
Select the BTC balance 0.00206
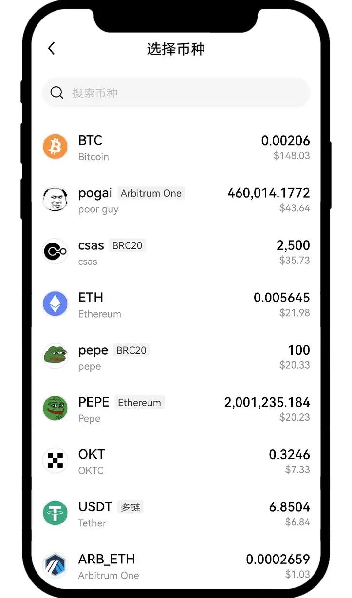coord(285,141)
